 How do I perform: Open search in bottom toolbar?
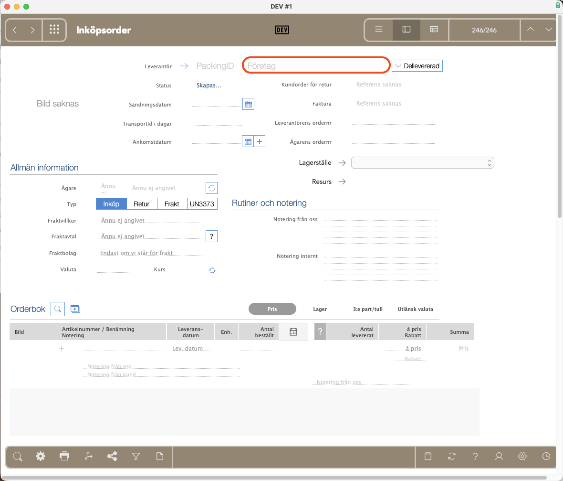[18, 457]
